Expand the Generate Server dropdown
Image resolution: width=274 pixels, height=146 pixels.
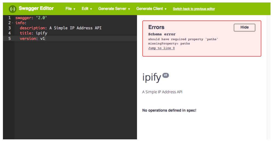114,9
